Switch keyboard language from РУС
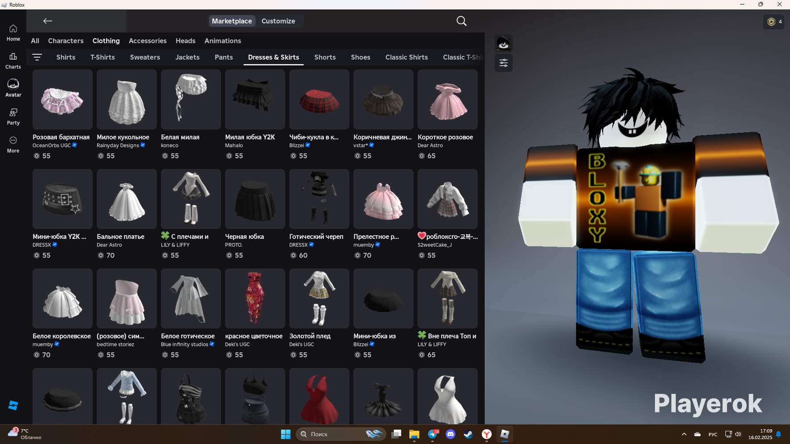Image resolution: width=790 pixels, height=444 pixels. [x=713, y=434]
